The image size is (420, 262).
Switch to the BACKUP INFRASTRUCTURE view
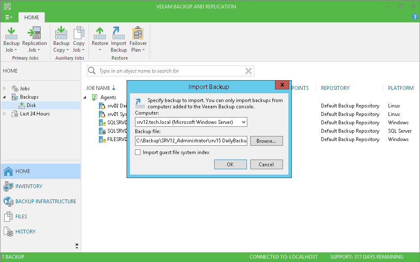pos(41,202)
